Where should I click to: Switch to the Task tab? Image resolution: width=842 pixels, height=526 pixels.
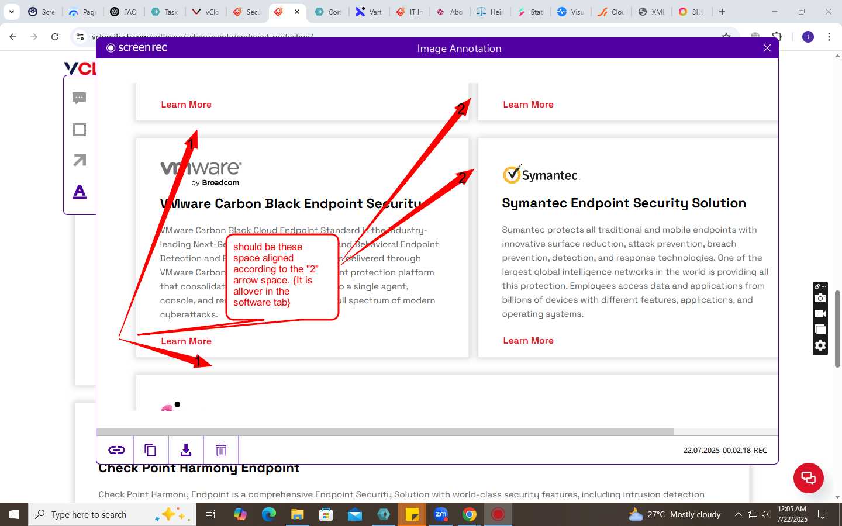tap(164, 12)
